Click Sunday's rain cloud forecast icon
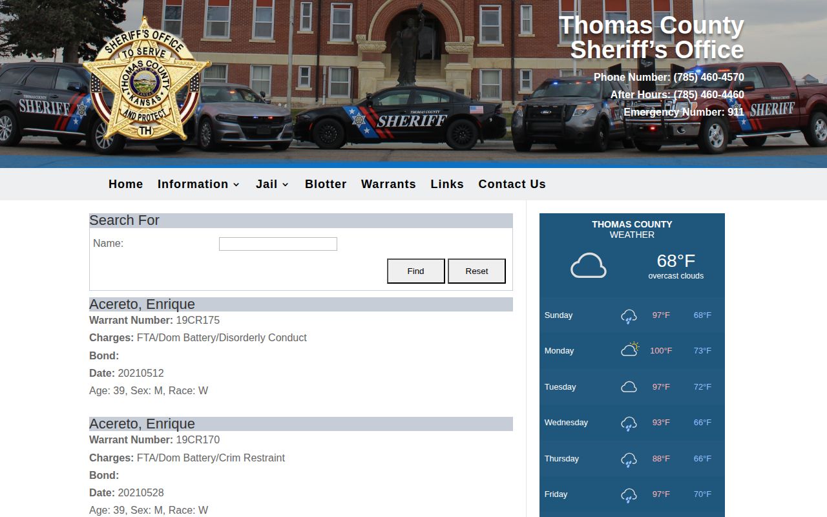The width and height of the screenshot is (827, 517). (629, 316)
